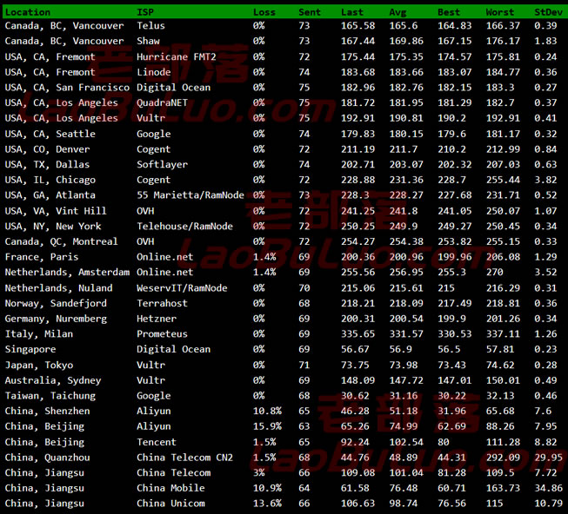Click the 169.86 Avg value for Shaw

[x=406, y=41]
